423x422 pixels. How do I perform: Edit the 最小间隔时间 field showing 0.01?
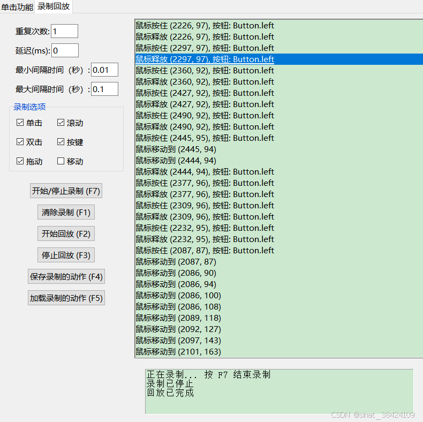coord(104,70)
